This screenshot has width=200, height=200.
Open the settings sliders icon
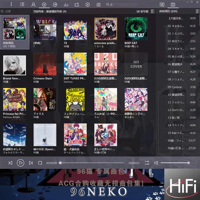point(99,5)
